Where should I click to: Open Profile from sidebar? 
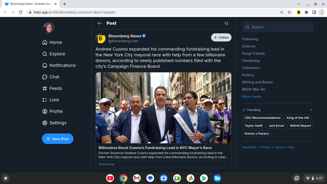point(52,111)
